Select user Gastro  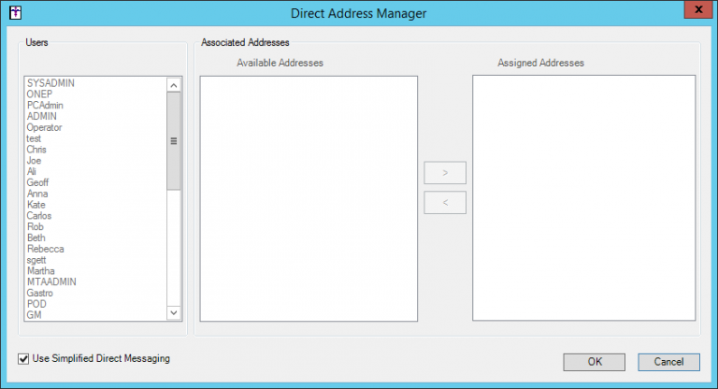point(40,293)
